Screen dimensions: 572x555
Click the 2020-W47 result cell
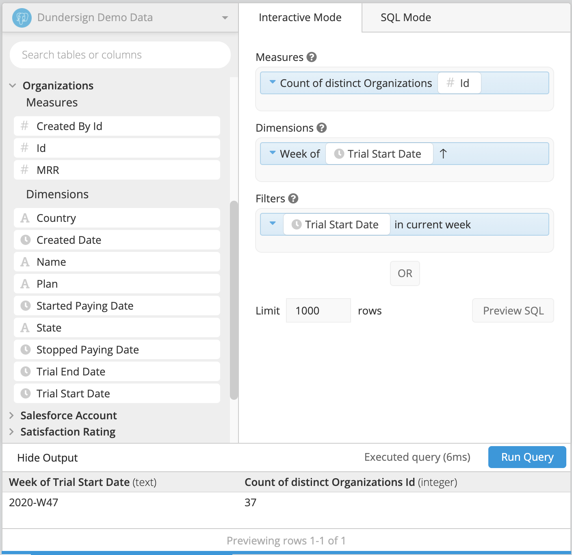pyautogui.click(x=34, y=502)
